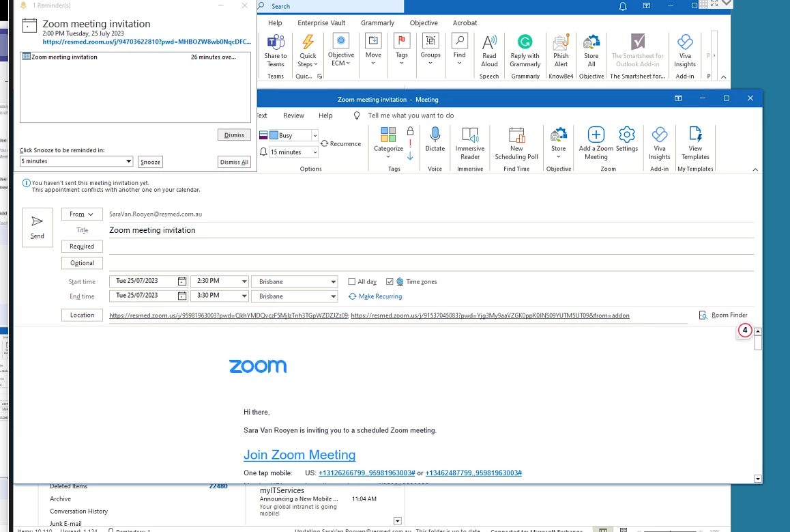Click Store All icon in main ribbon
790x532 pixels.
coord(591,51)
